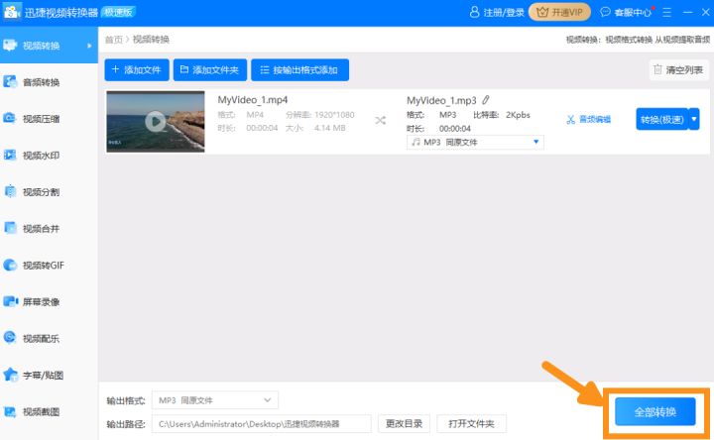Open the MP3 同原文件 format dropdown in file row

pyautogui.click(x=475, y=143)
